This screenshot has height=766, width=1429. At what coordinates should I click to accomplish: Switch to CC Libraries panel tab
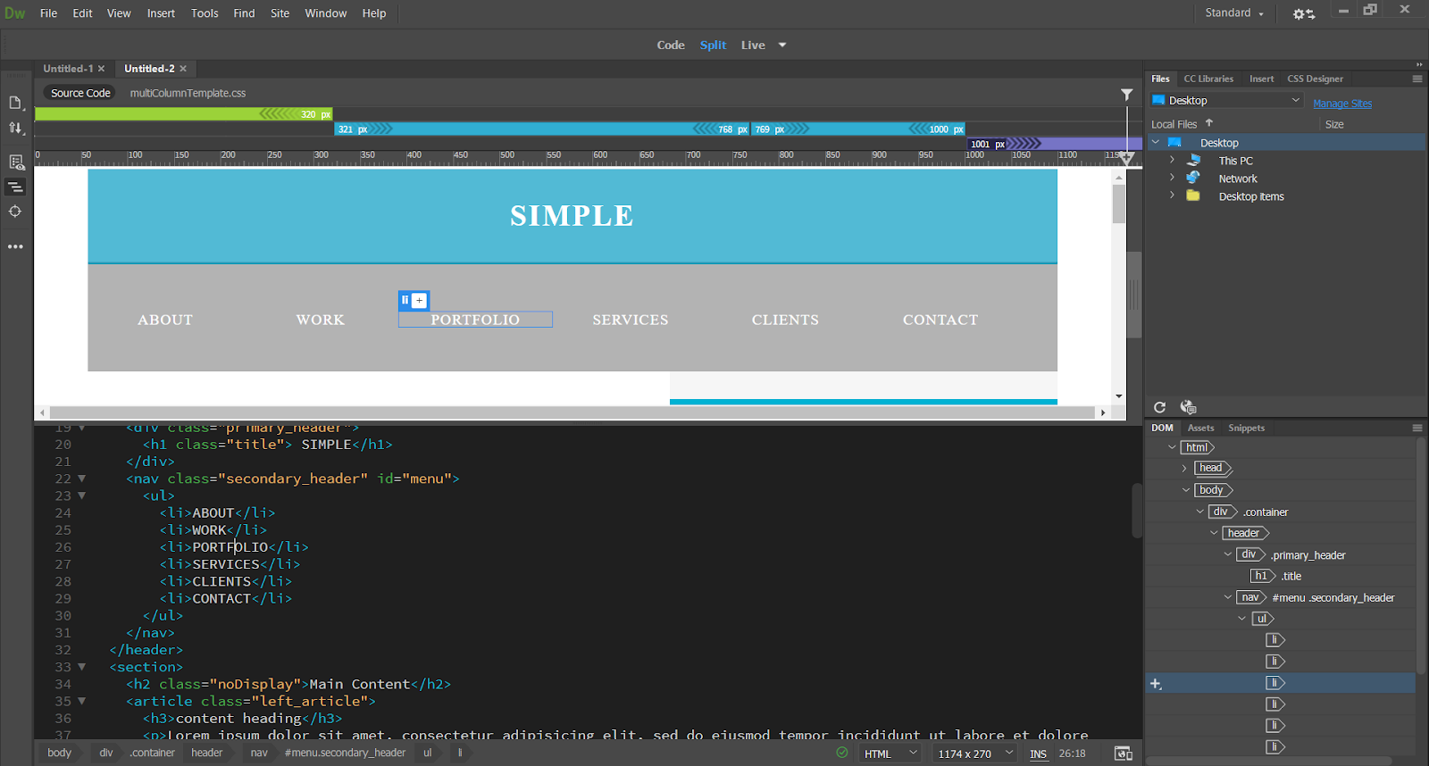coord(1208,79)
